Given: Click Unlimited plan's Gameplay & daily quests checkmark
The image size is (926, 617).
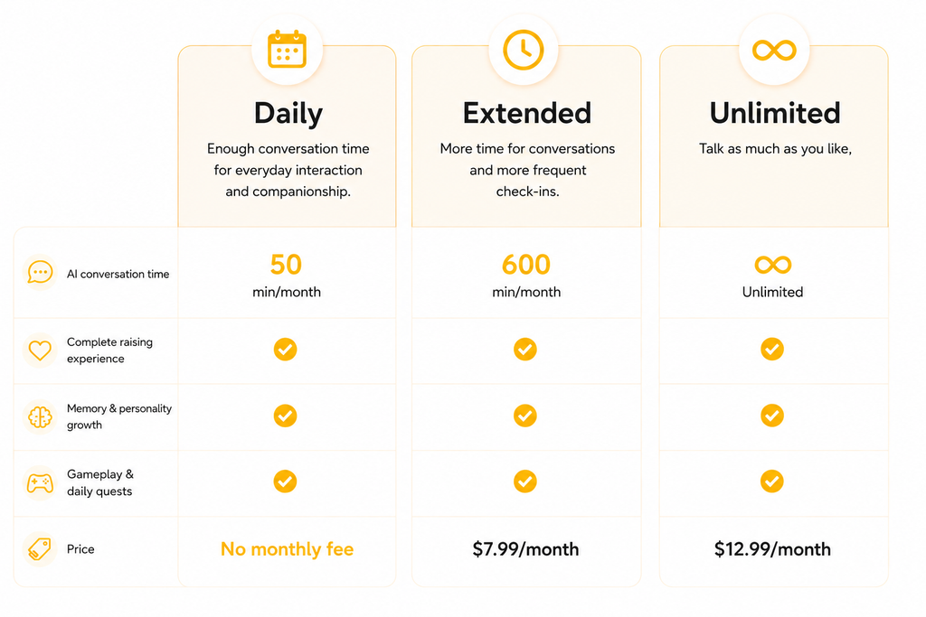Looking at the screenshot, I should click(772, 481).
